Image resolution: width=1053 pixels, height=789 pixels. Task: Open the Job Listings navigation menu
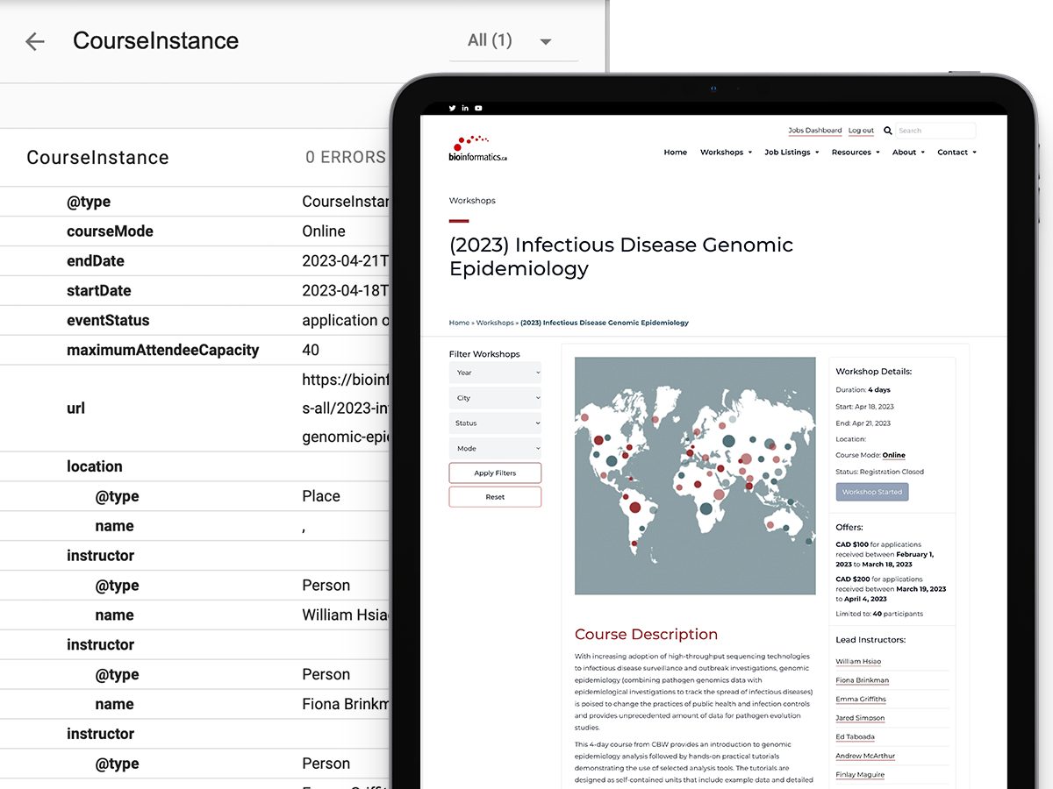(x=791, y=153)
